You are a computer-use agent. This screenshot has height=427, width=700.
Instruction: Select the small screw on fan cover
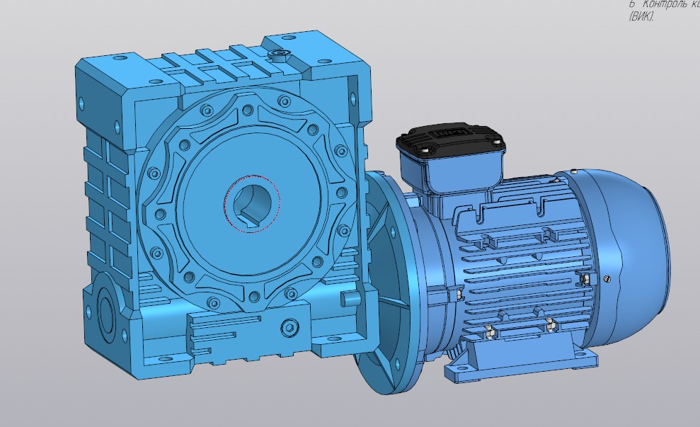click(x=607, y=279)
